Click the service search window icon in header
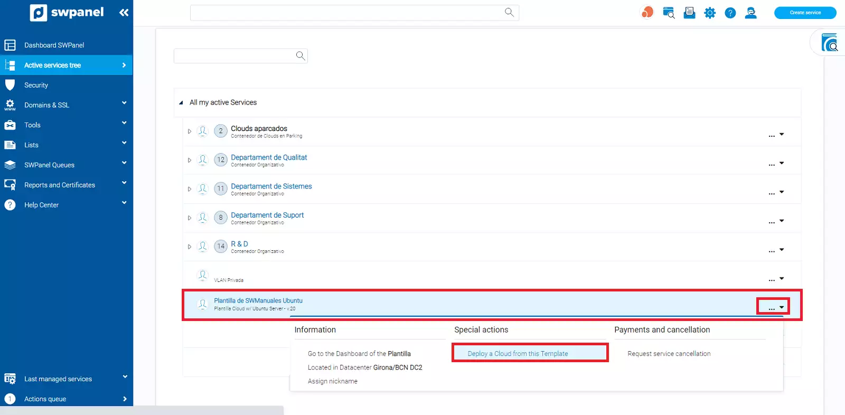 pos(669,13)
